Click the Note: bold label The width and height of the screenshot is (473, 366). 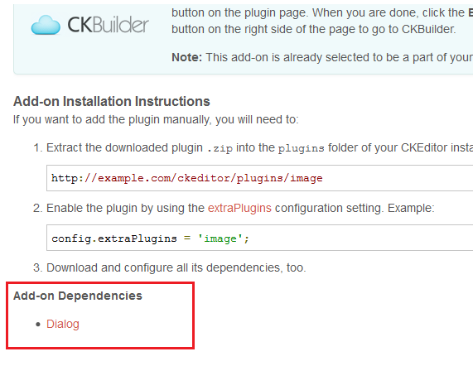point(186,57)
